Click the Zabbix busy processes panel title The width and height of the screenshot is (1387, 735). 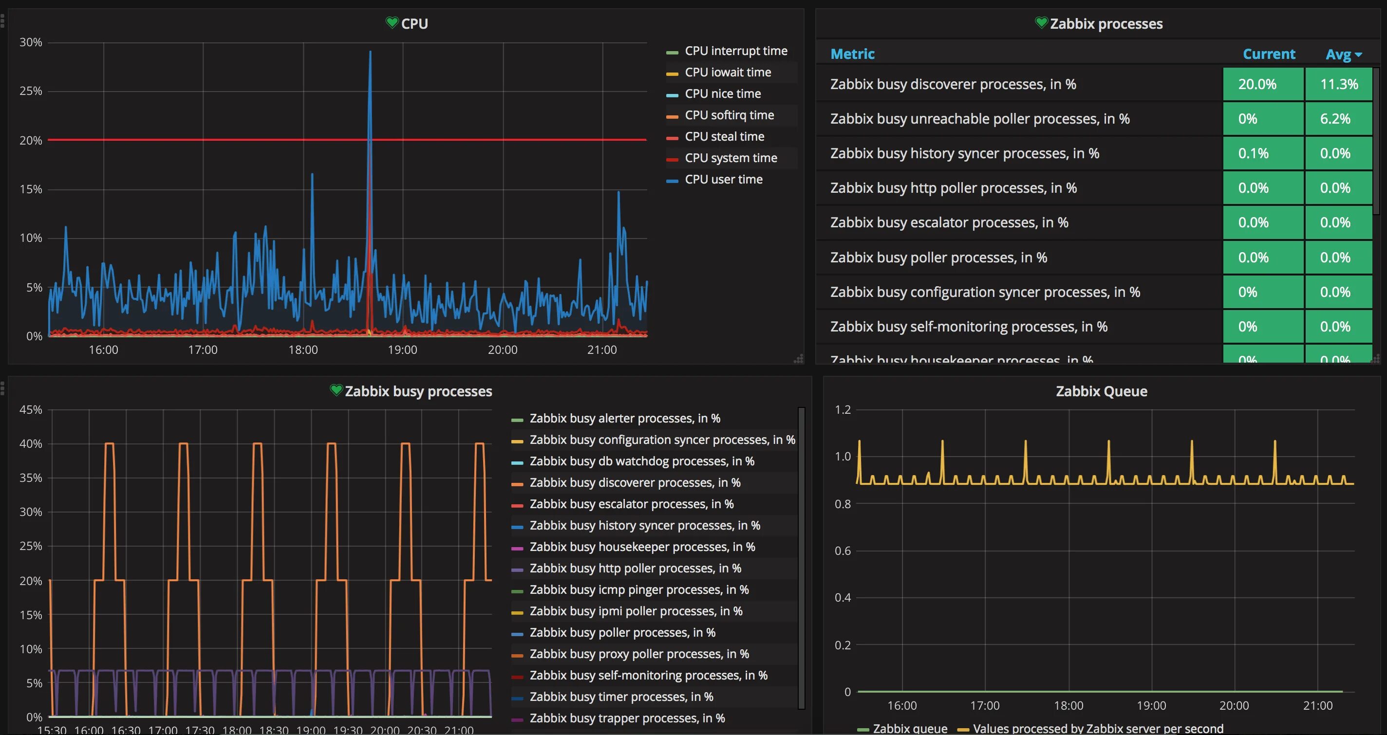[x=418, y=391]
